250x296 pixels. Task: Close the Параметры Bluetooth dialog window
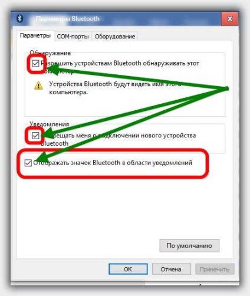tap(230, 19)
